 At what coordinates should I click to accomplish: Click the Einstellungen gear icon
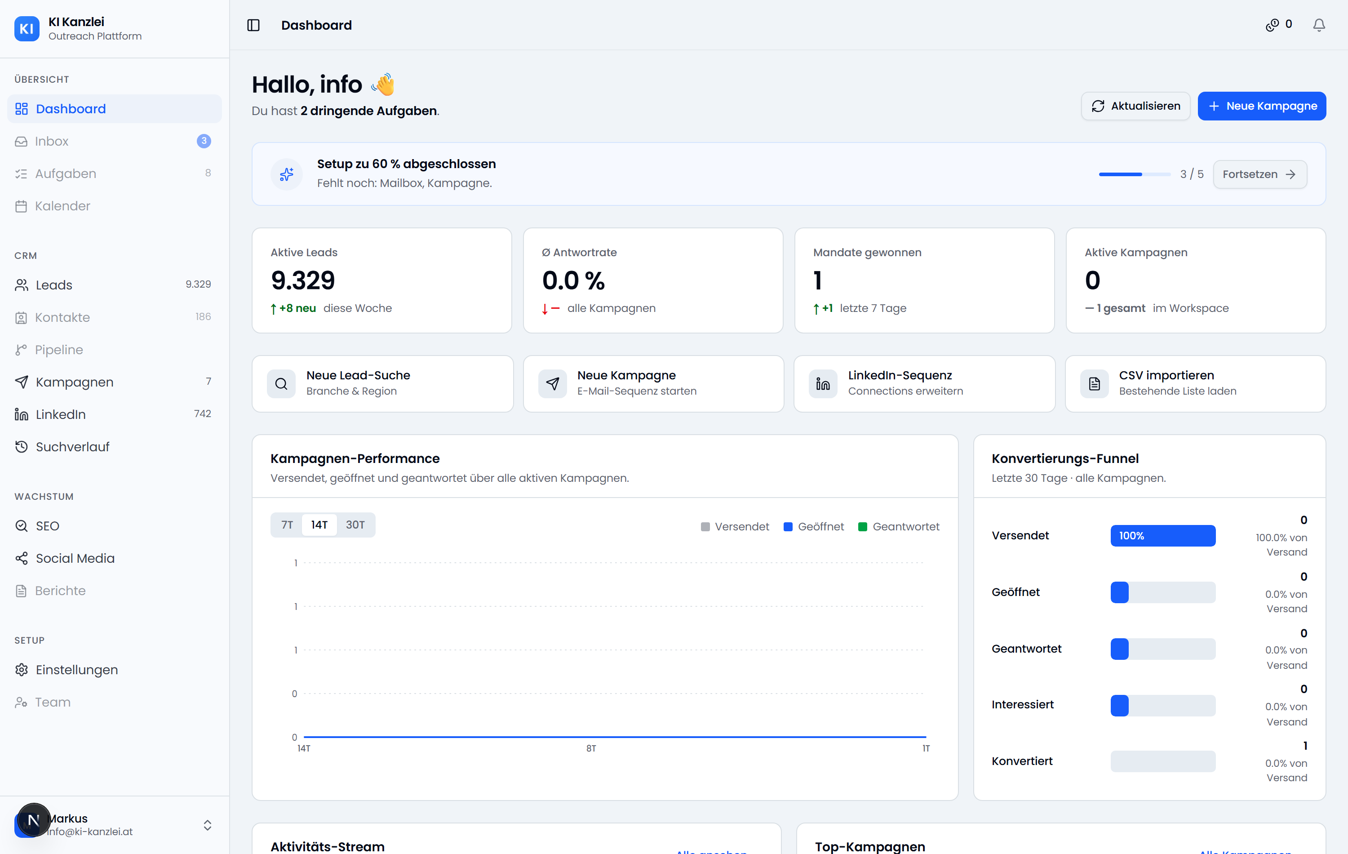21,670
